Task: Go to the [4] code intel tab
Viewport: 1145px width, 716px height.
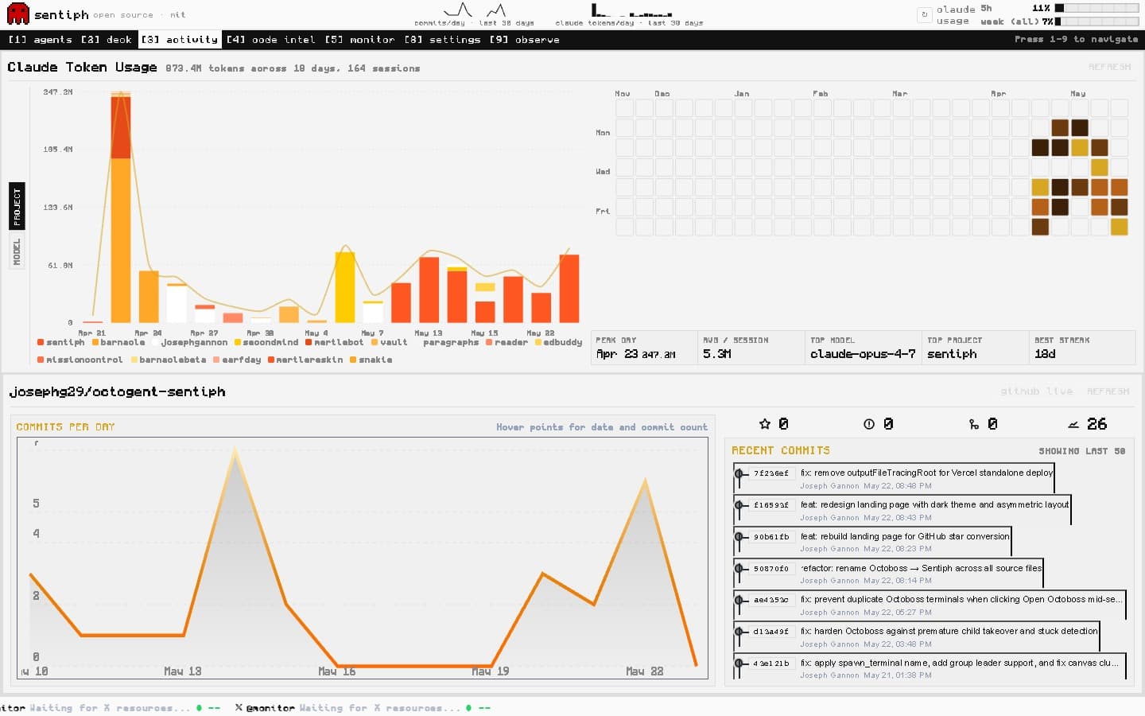Action: (271, 39)
